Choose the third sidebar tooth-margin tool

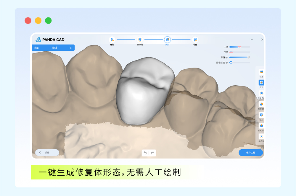pos(261,93)
